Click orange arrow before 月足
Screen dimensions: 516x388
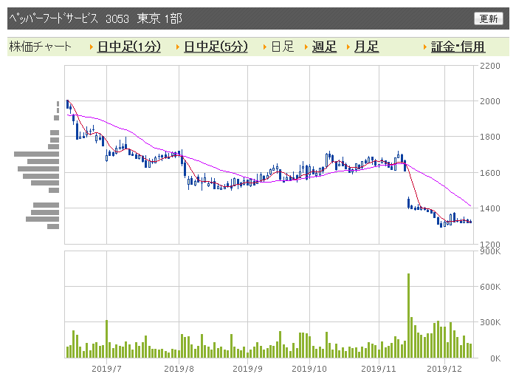coord(348,47)
